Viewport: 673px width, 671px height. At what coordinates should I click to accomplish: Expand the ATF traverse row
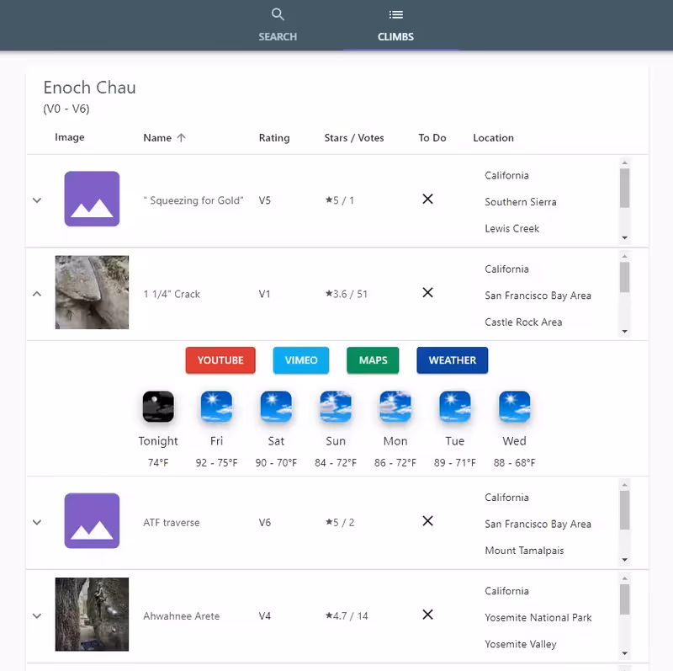coord(37,522)
